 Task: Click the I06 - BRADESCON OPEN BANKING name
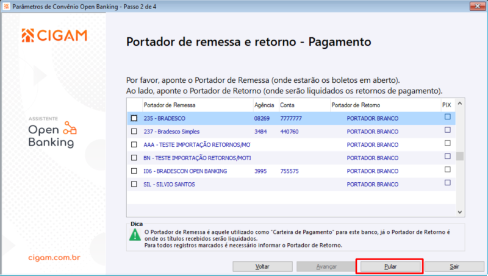click(x=185, y=171)
